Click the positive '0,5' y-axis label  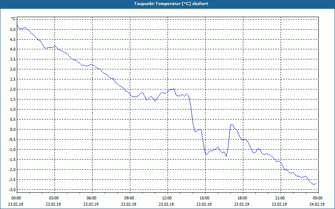pyautogui.click(x=13, y=120)
